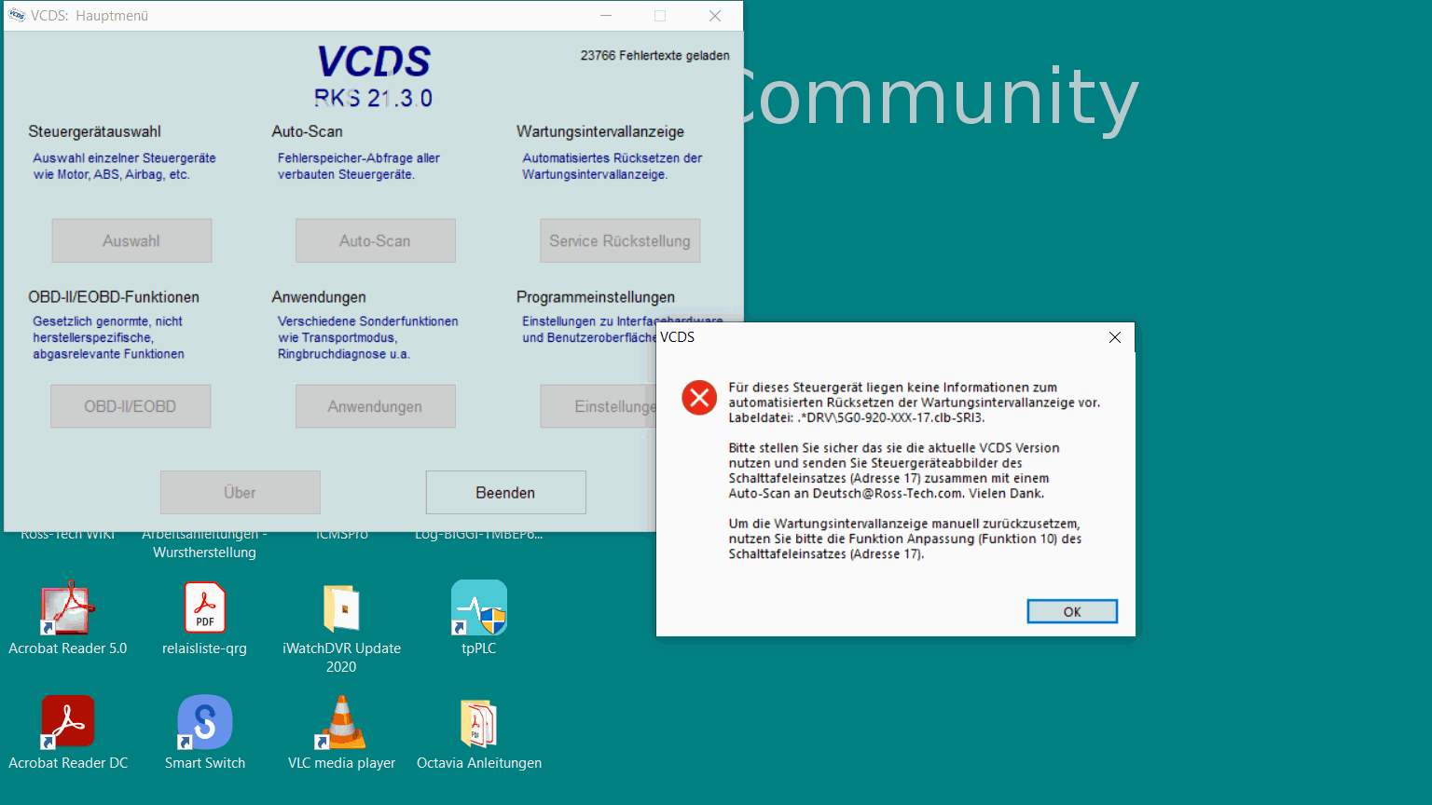The width and height of the screenshot is (1432, 805).
Task: Click the 'Programmeinstellungen' heading
Action: [x=596, y=297]
